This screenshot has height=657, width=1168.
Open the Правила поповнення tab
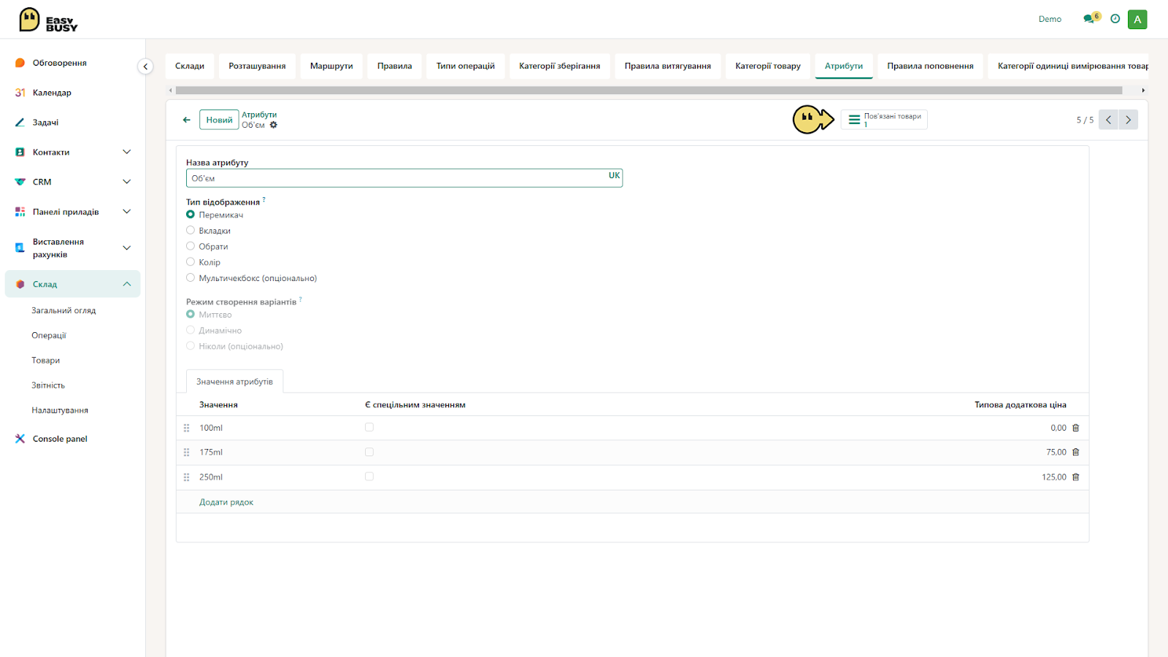(930, 66)
